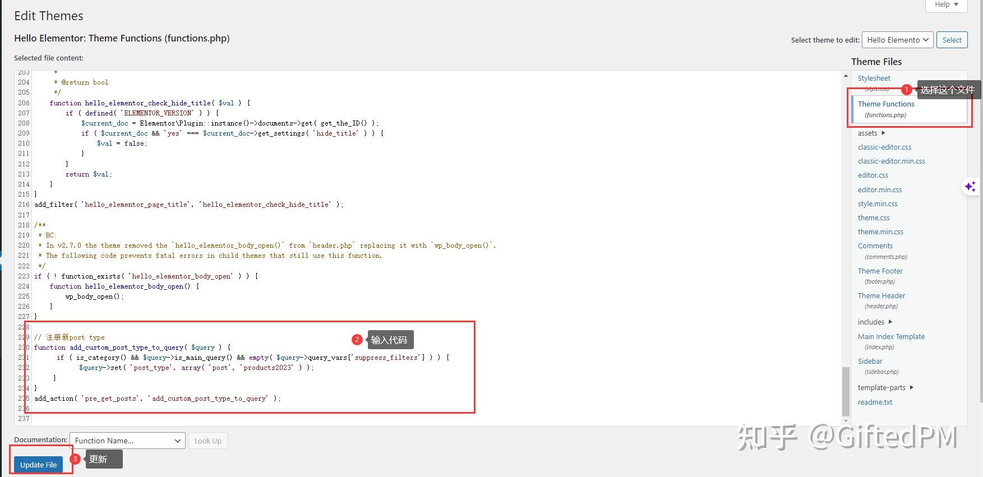
Task: Click the purple AI sparkle icon
Action: (x=970, y=187)
